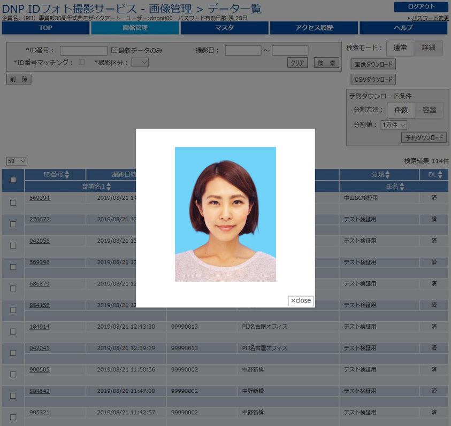This screenshot has height=426, width=451.
Task: Select checkbox for row 900505
Action: click(13, 374)
